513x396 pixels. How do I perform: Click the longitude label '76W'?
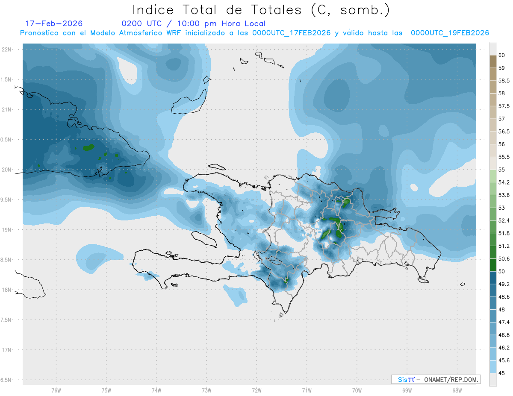(56, 390)
